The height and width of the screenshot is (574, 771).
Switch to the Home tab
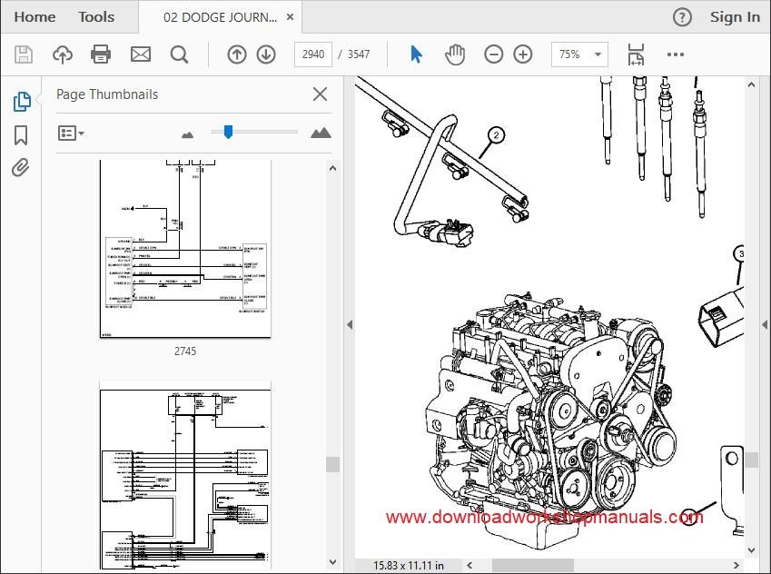(x=35, y=16)
